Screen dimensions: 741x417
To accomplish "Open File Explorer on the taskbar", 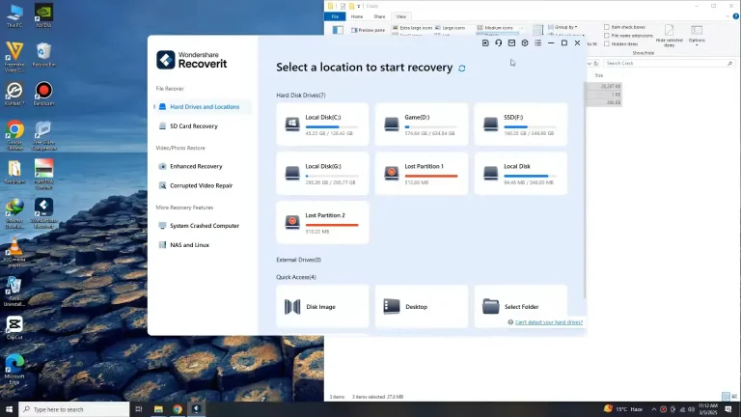I will tap(158, 409).
